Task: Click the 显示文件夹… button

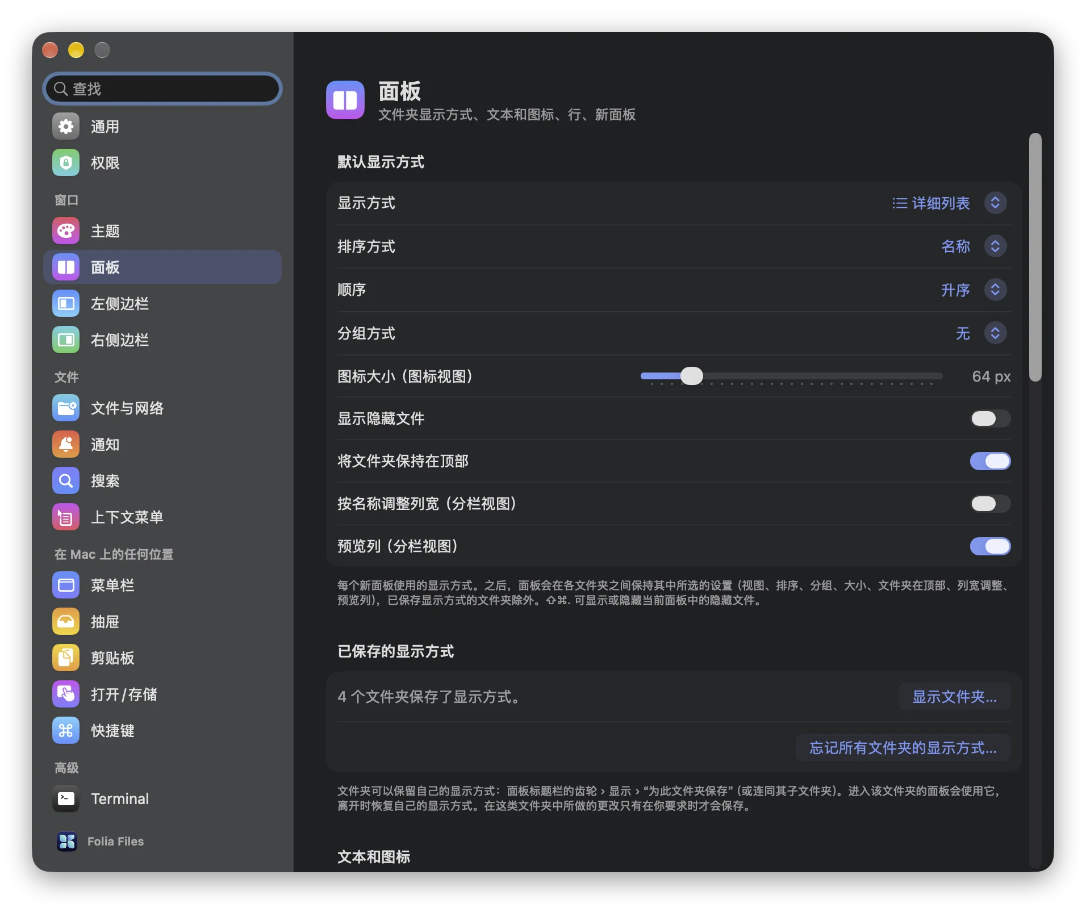Action: pyautogui.click(x=954, y=697)
